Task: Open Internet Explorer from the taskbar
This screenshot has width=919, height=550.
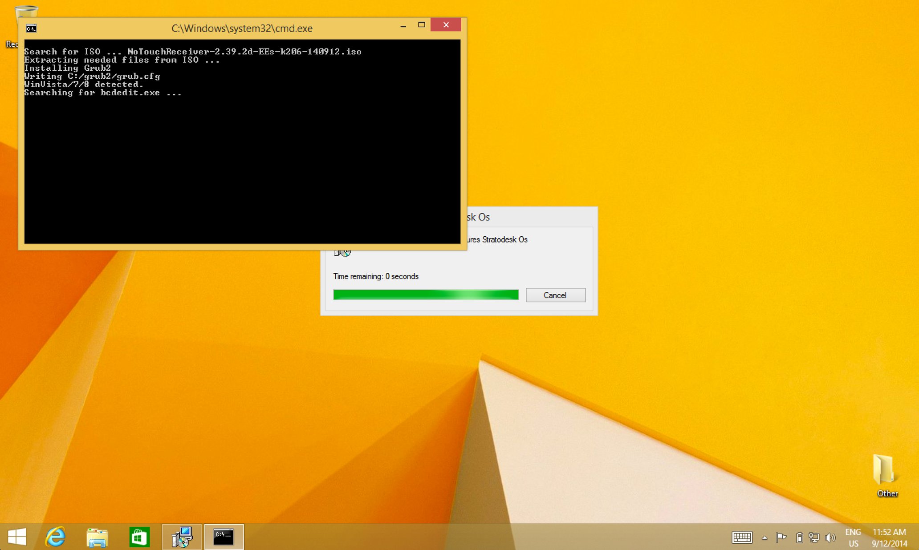Action: [x=56, y=537]
